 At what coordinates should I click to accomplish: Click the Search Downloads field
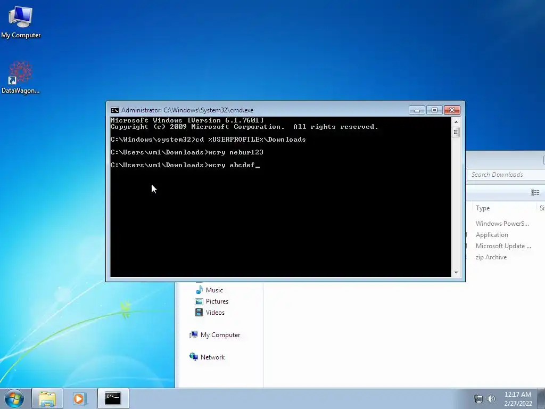click(506, 175)
